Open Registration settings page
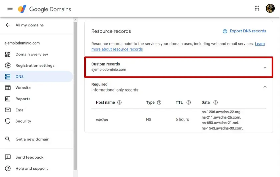 (x=35, y=65)
